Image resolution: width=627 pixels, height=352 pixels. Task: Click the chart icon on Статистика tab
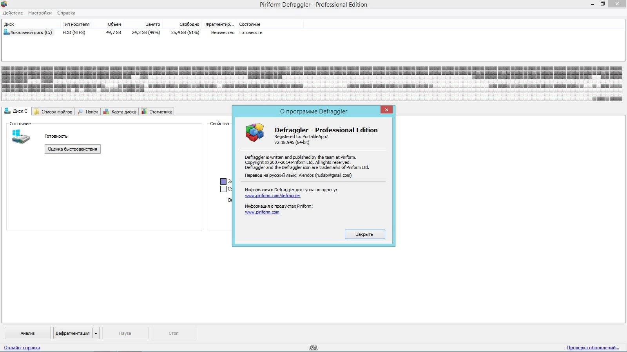tap(144, 111)
